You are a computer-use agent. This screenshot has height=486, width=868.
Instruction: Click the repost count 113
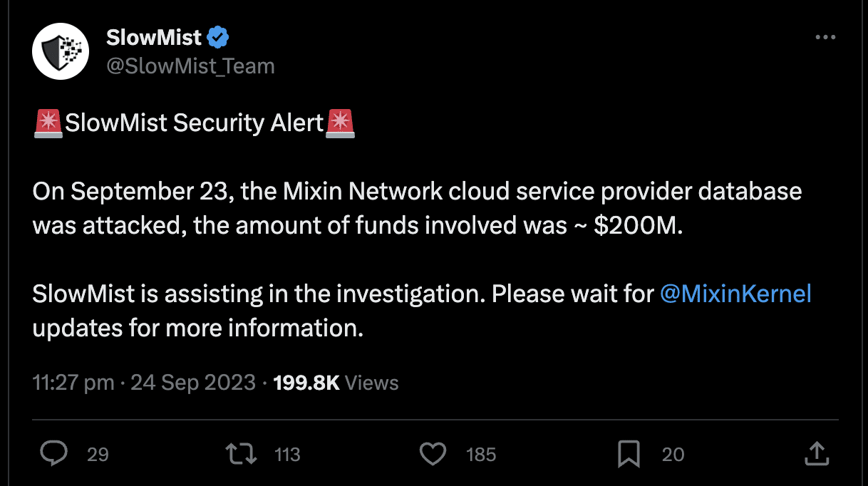[287, 455]
